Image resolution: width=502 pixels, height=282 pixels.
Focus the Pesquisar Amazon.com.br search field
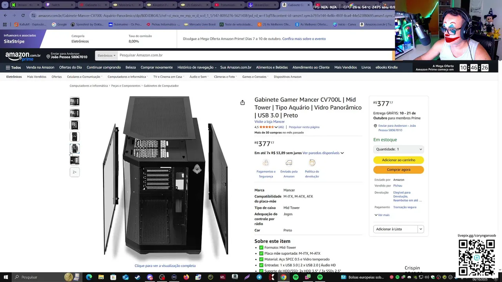255,55
